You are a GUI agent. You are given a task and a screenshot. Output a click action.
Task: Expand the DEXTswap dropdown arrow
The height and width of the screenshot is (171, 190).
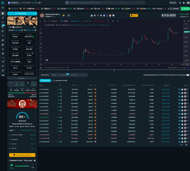coord(35,14)
